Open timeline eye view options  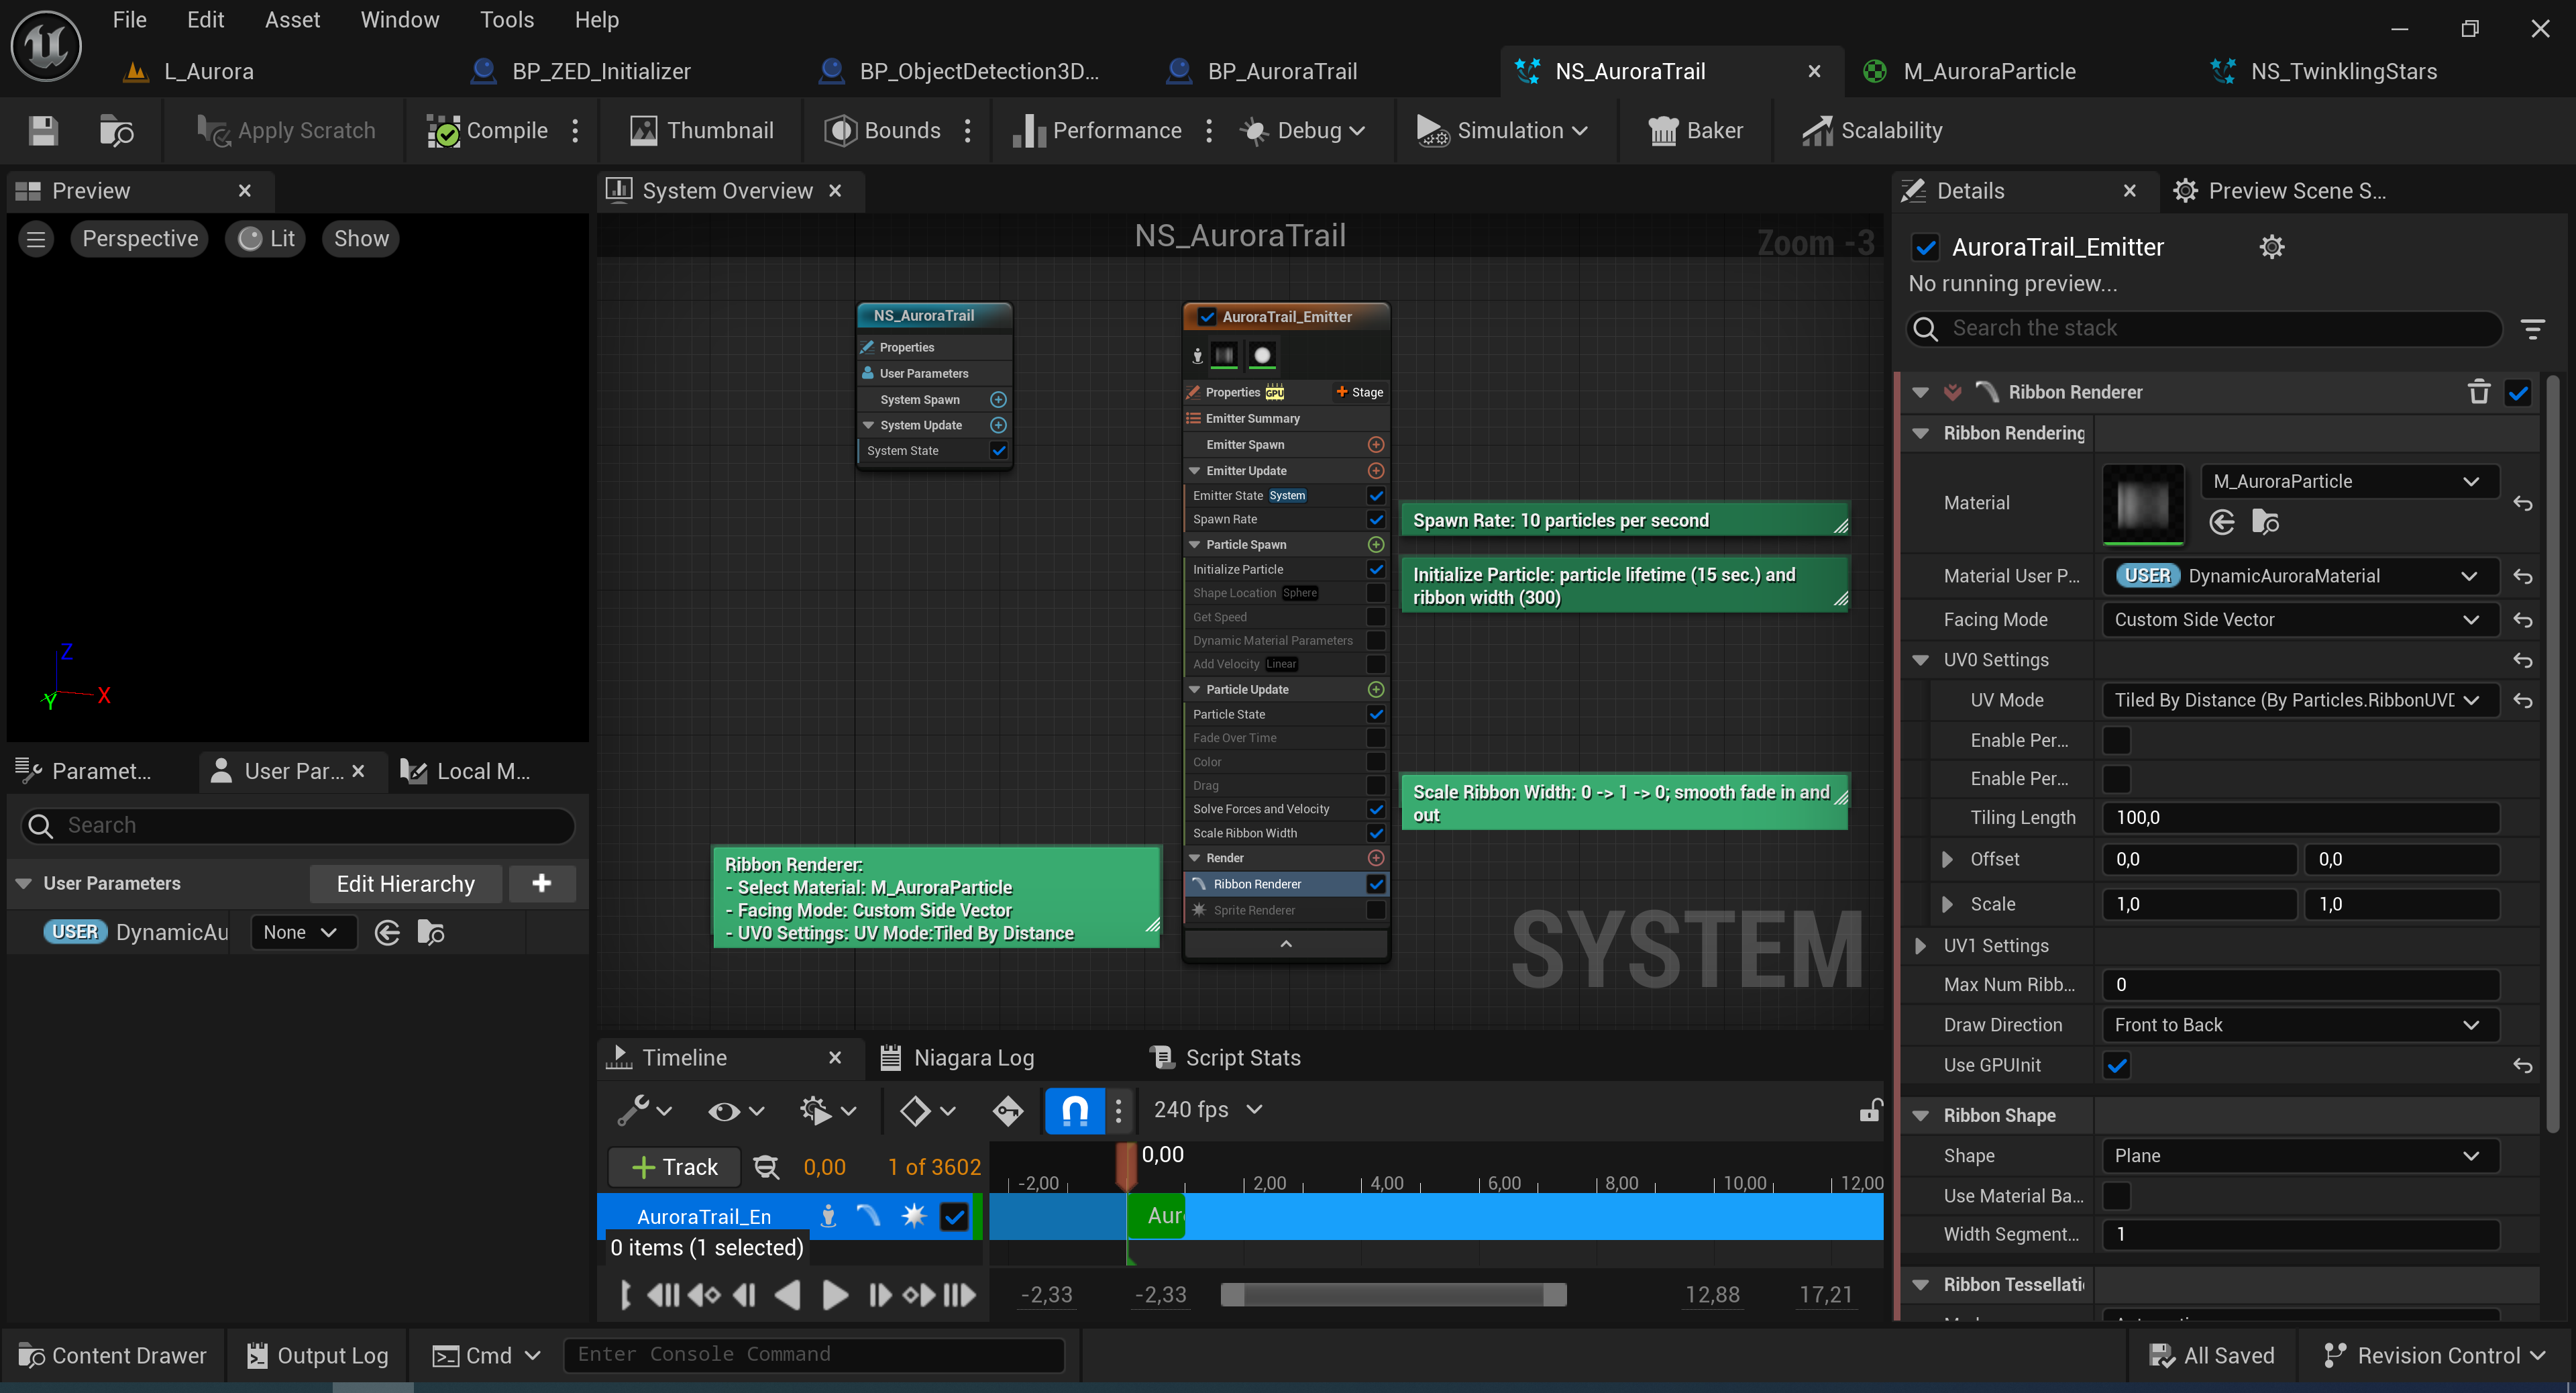pyautogui.click(x=736, y=1110)
